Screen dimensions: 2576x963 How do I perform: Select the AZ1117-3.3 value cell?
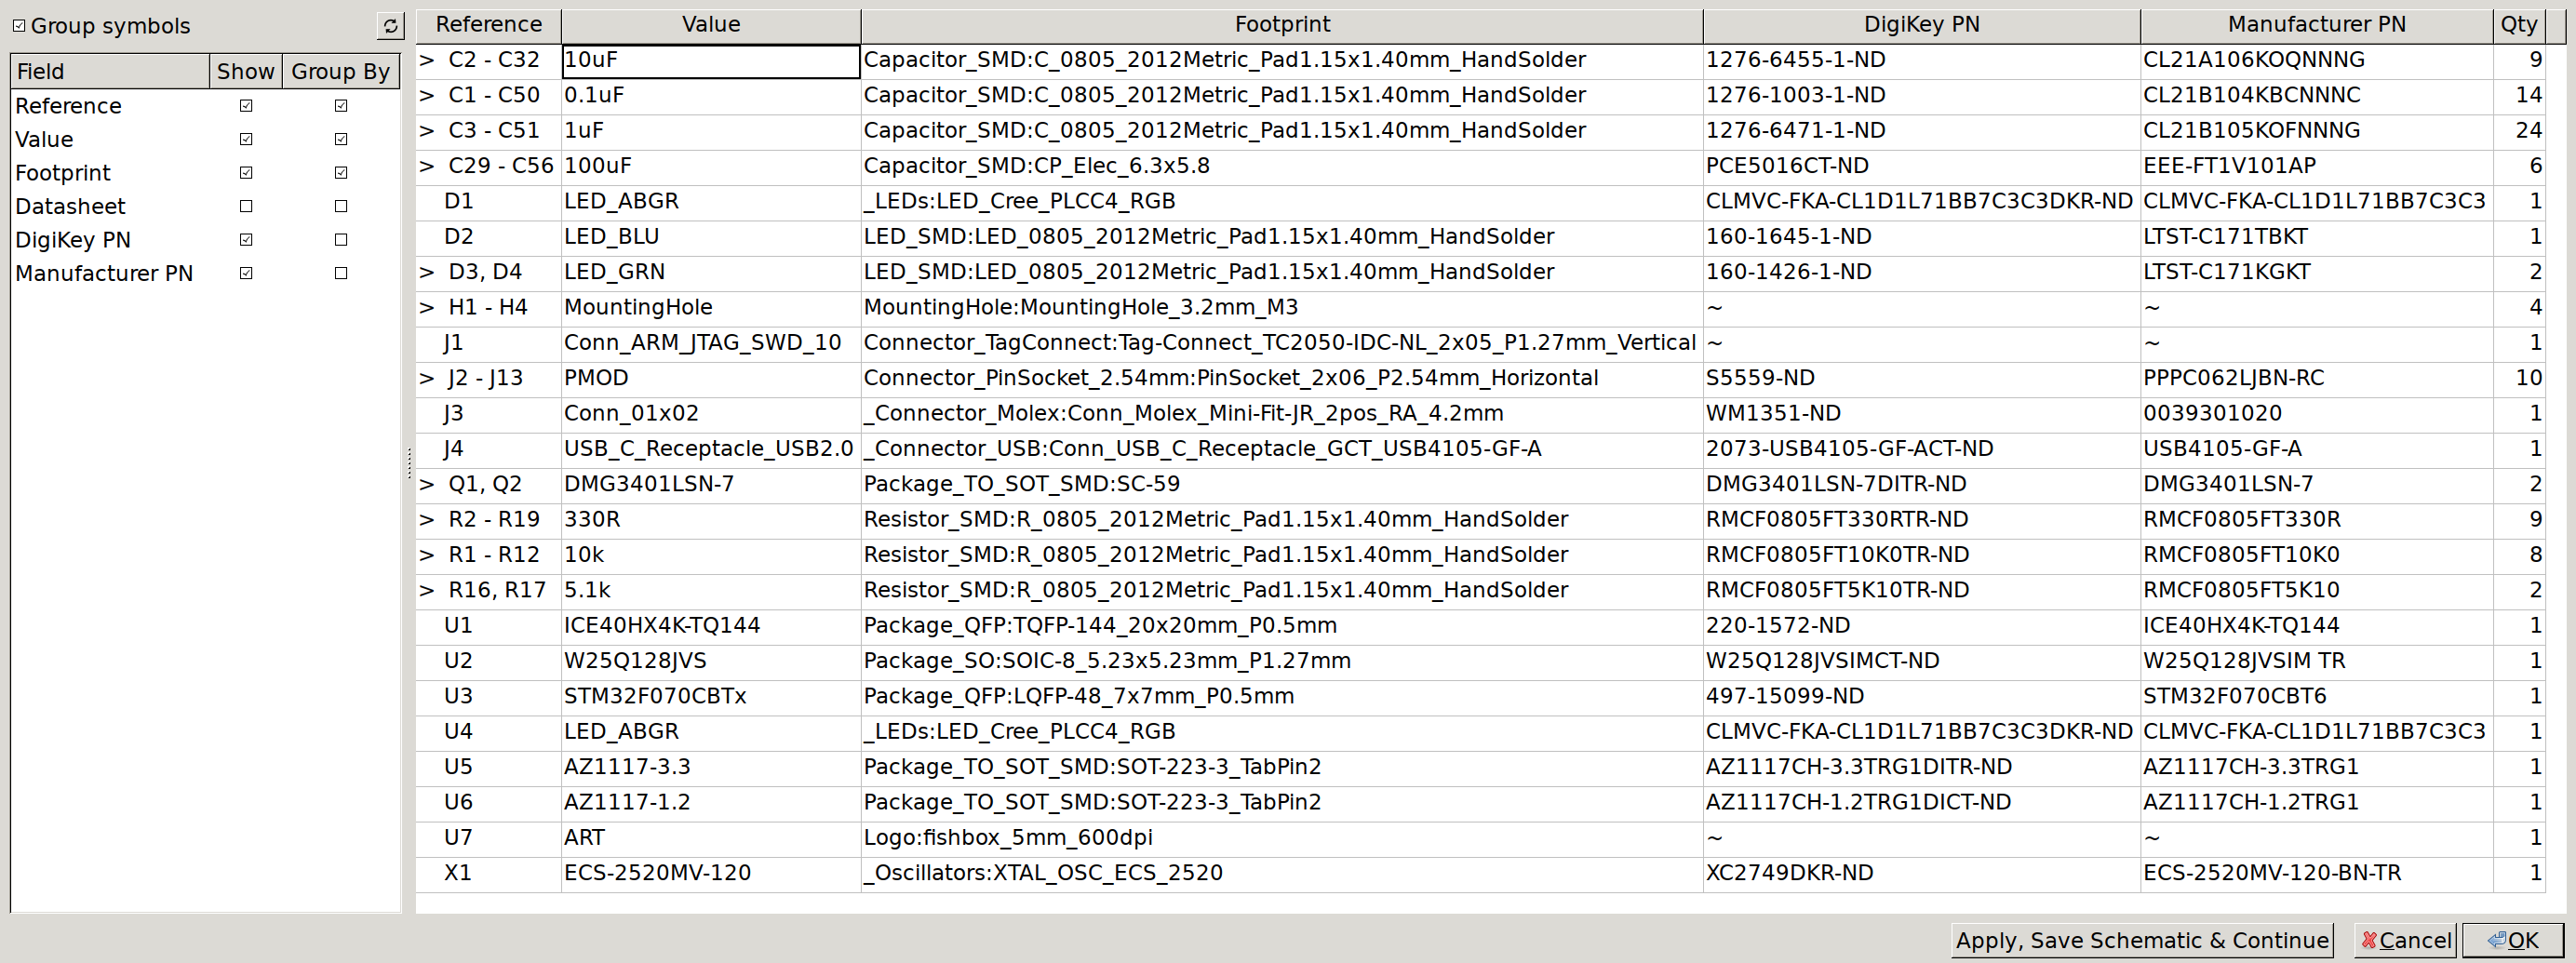711,767
